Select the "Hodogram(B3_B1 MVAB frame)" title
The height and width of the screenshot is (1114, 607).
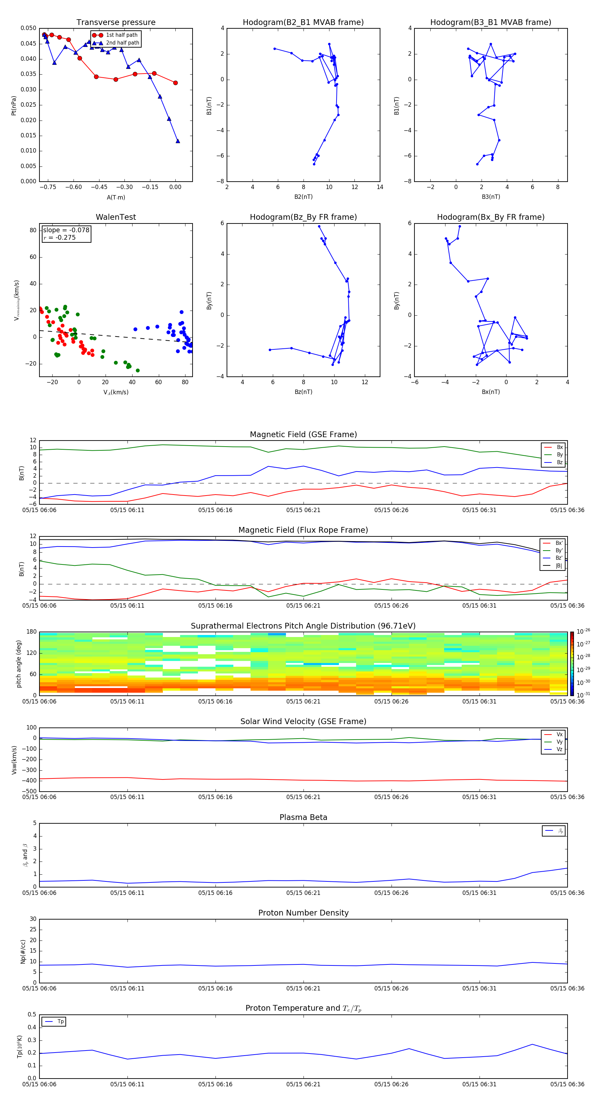point(491,23)
